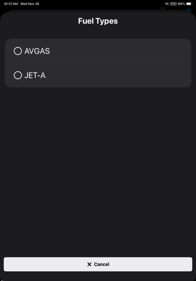Tap the Wed Nov 26 date
196x281 pixels.
(30, 4)
